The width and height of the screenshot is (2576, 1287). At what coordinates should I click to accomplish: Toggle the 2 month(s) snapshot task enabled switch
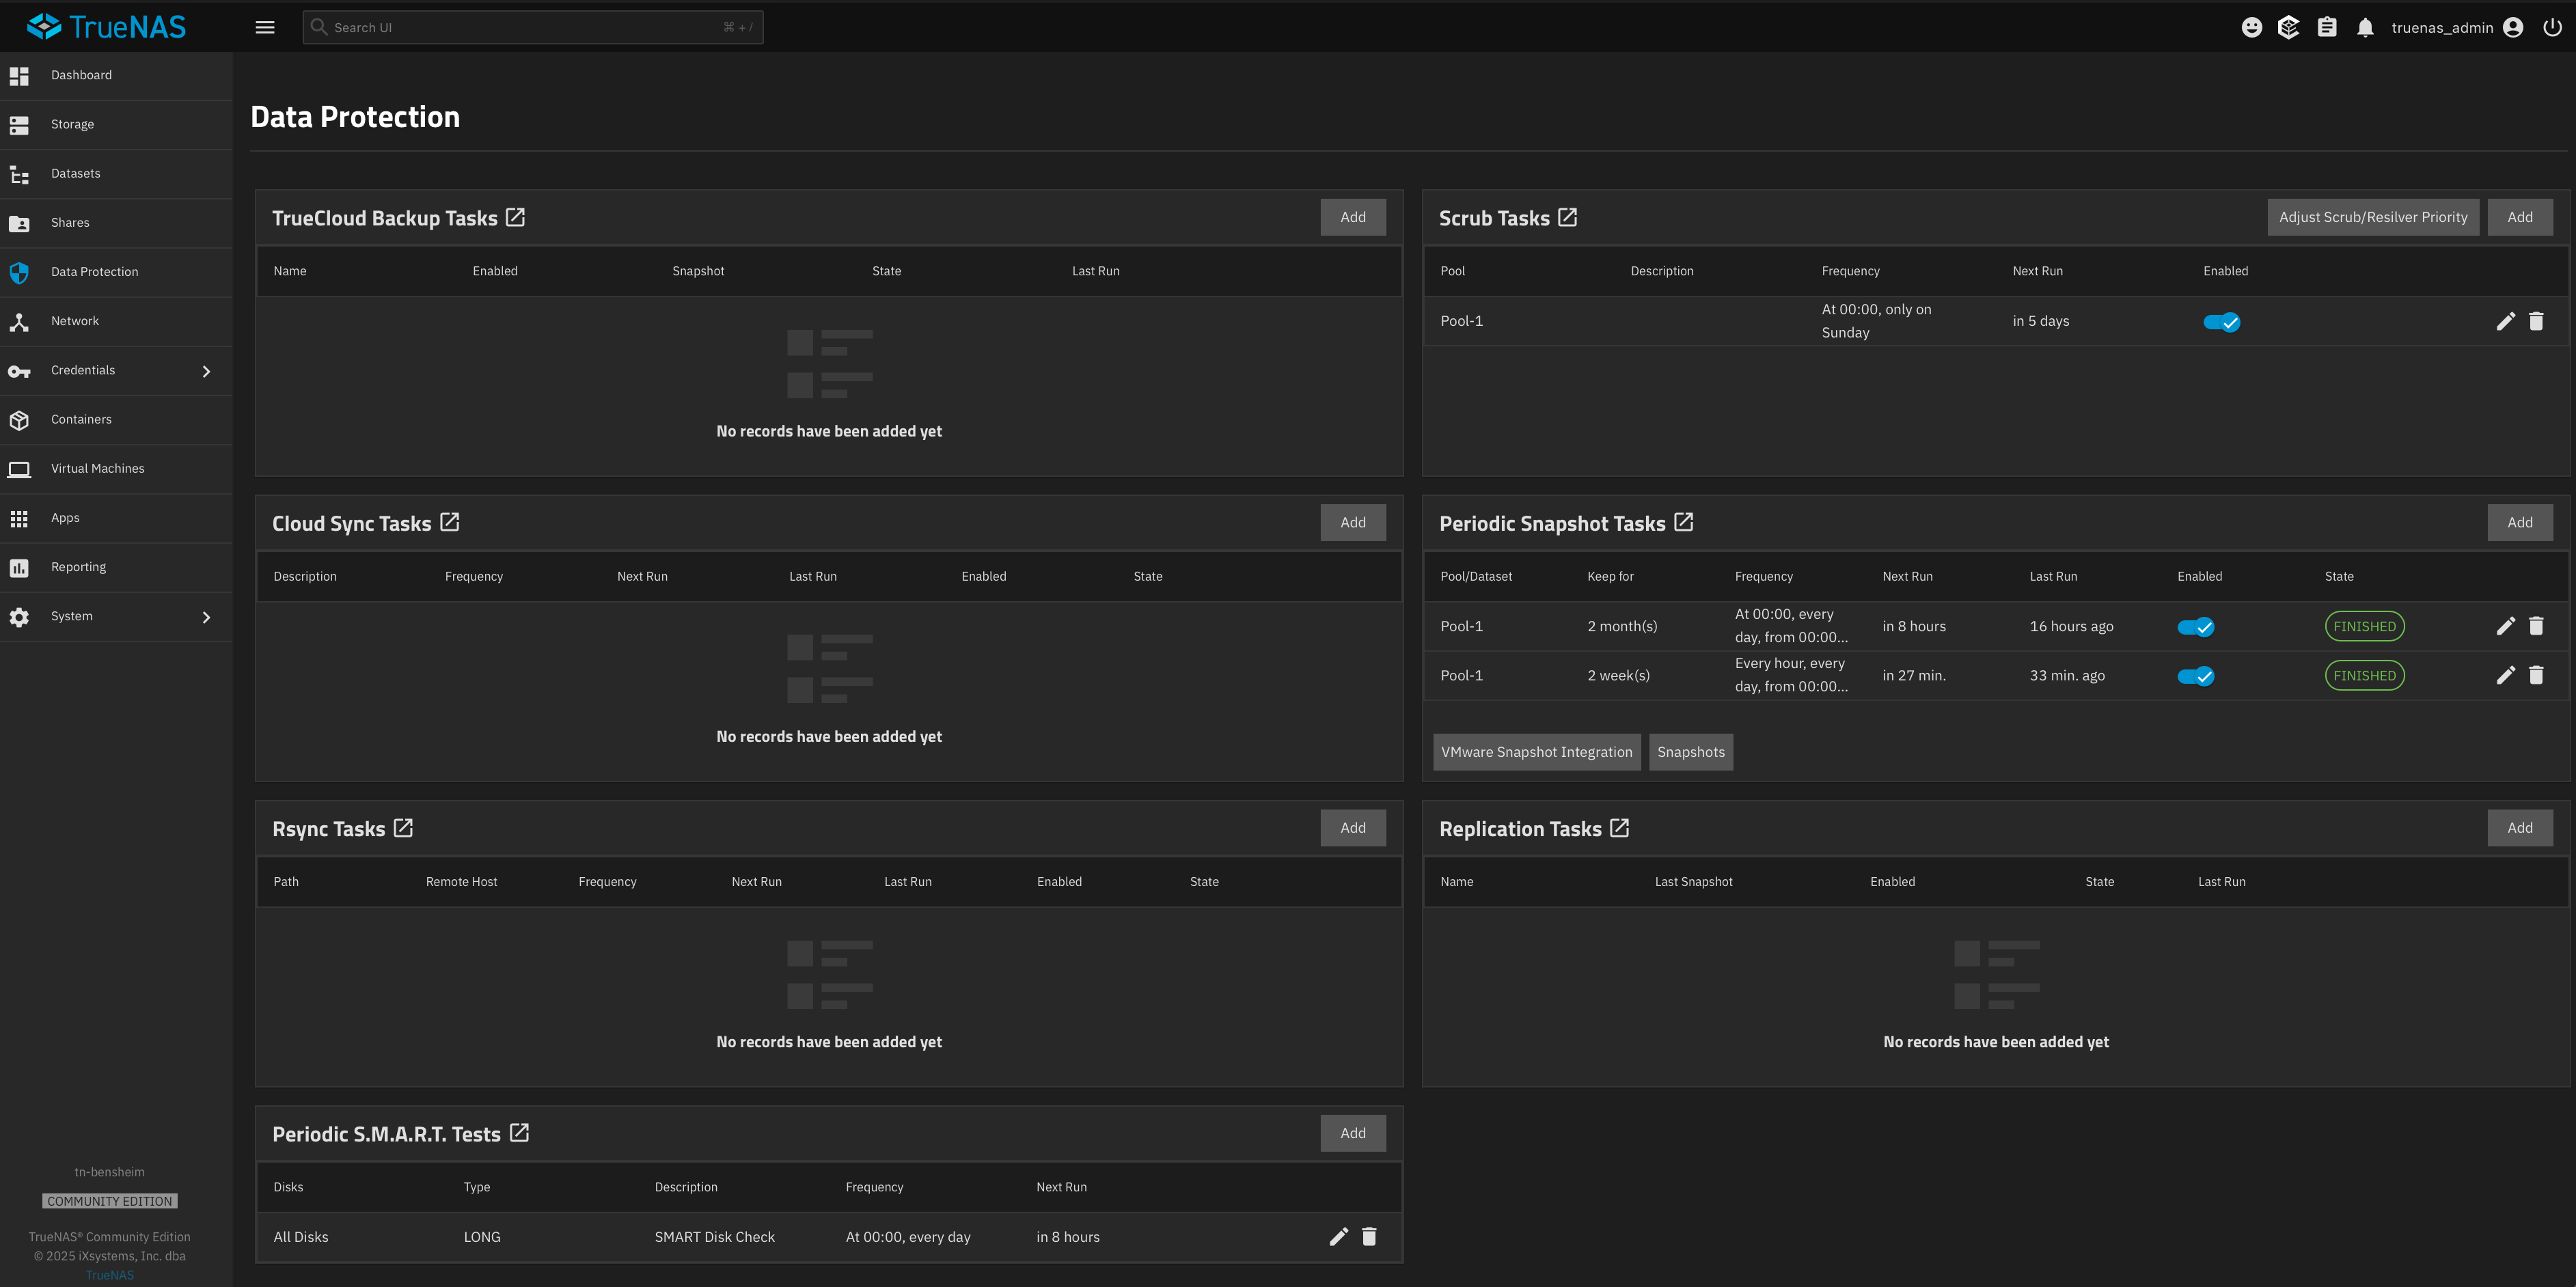click(2195, 627)
